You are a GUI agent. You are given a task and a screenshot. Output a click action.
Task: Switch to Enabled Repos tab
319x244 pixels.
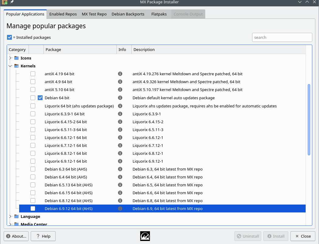pyautogui.click(x=63, y=14)
